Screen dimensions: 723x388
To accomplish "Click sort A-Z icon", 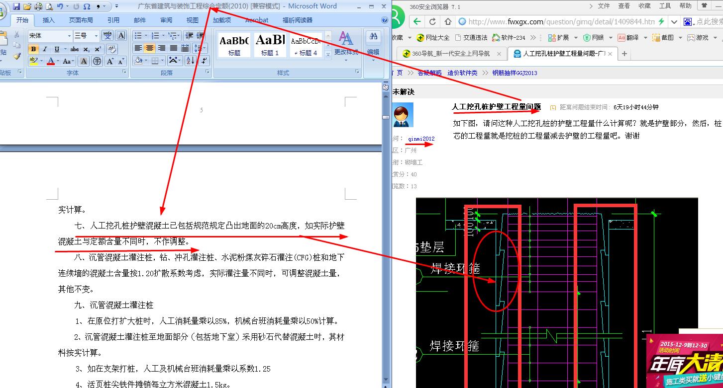I will [190, 61].
